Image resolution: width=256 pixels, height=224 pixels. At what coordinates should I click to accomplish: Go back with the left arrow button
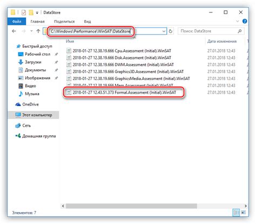tap(14, 31)
